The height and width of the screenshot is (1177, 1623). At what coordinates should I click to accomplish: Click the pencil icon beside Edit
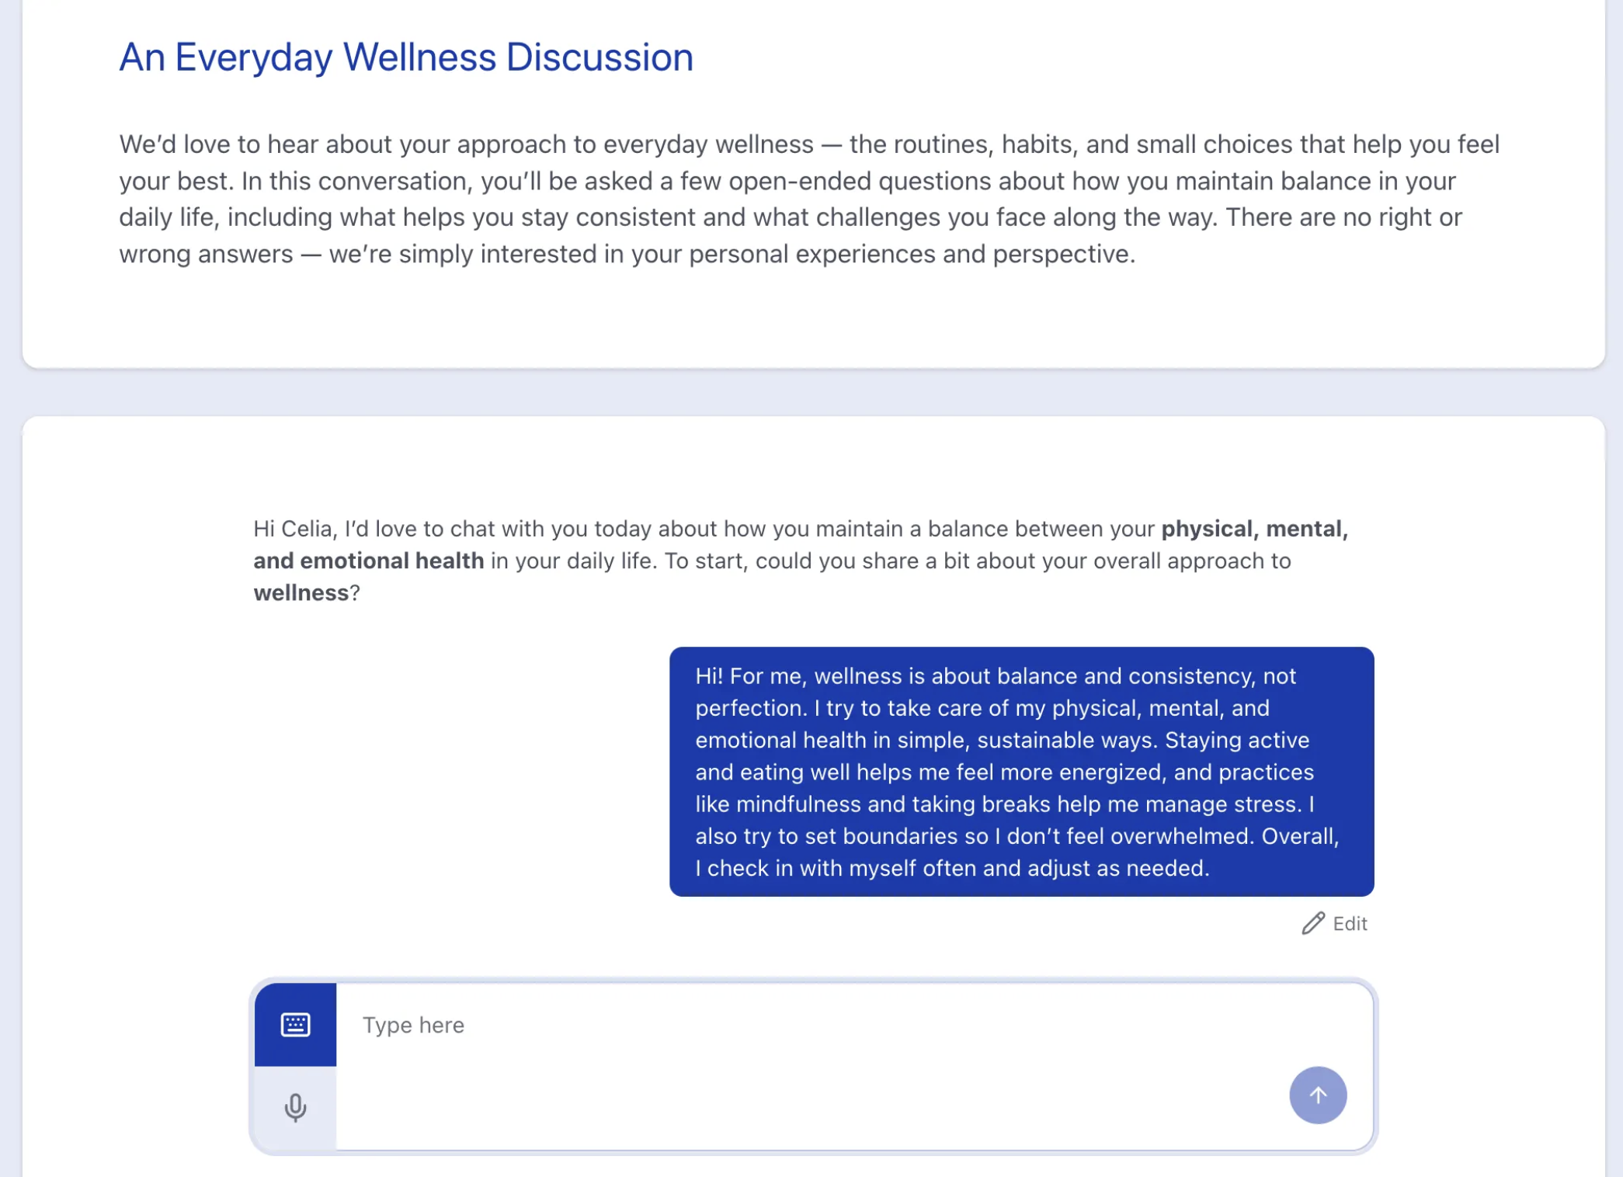[x=1312, y=923]
